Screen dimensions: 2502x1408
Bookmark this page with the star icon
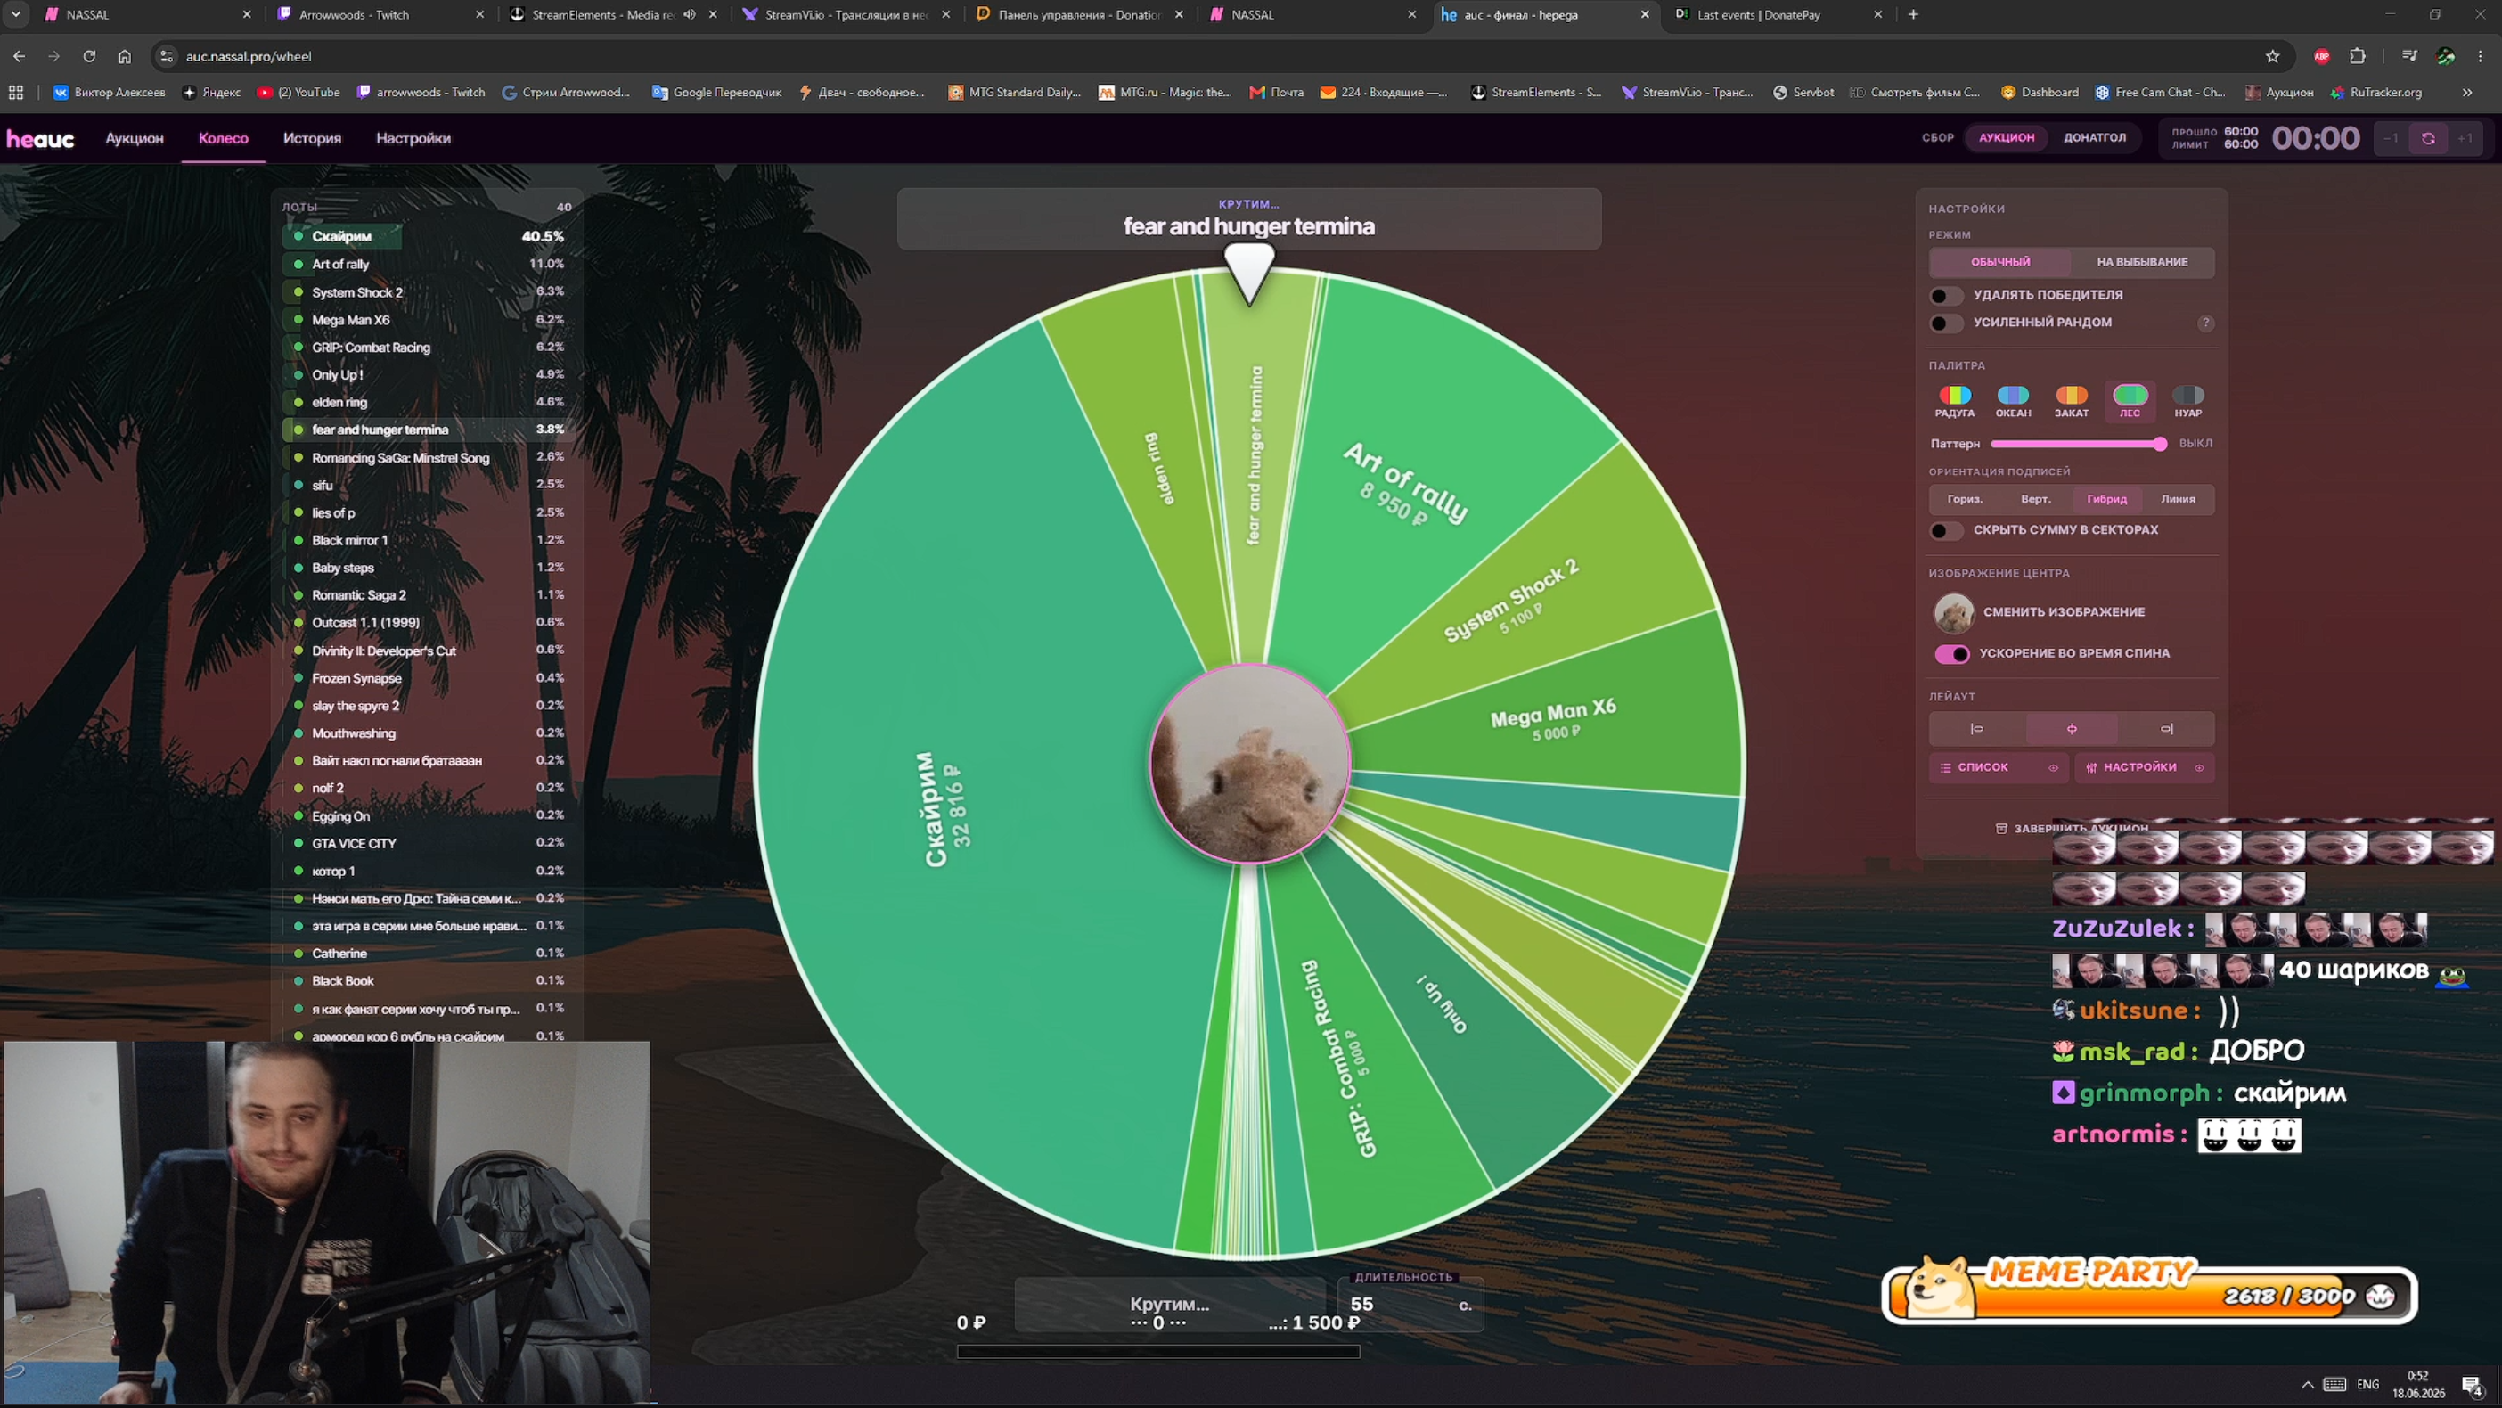pos(2273,56)
